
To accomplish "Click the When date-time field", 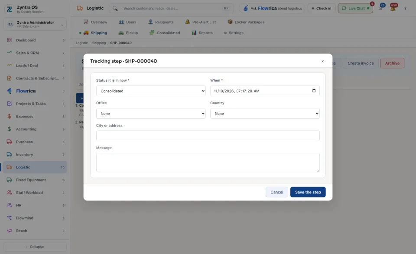I will (x=265, y=91).
